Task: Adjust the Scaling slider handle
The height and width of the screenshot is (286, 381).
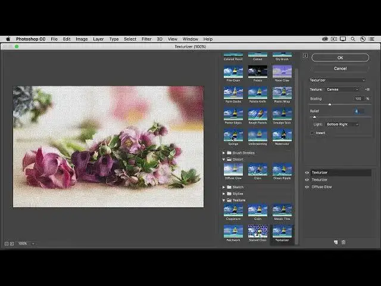Action: [330, 105]
